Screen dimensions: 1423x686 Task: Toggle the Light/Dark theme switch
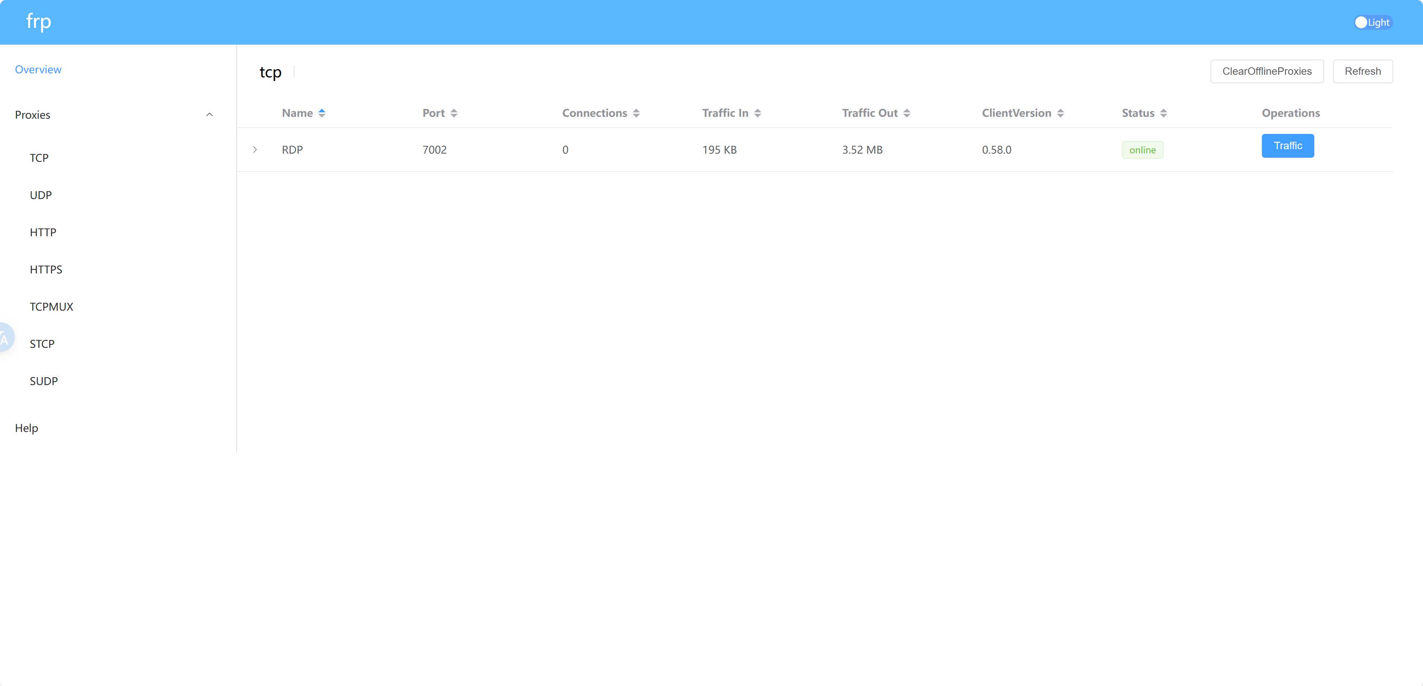point(1373,23)
